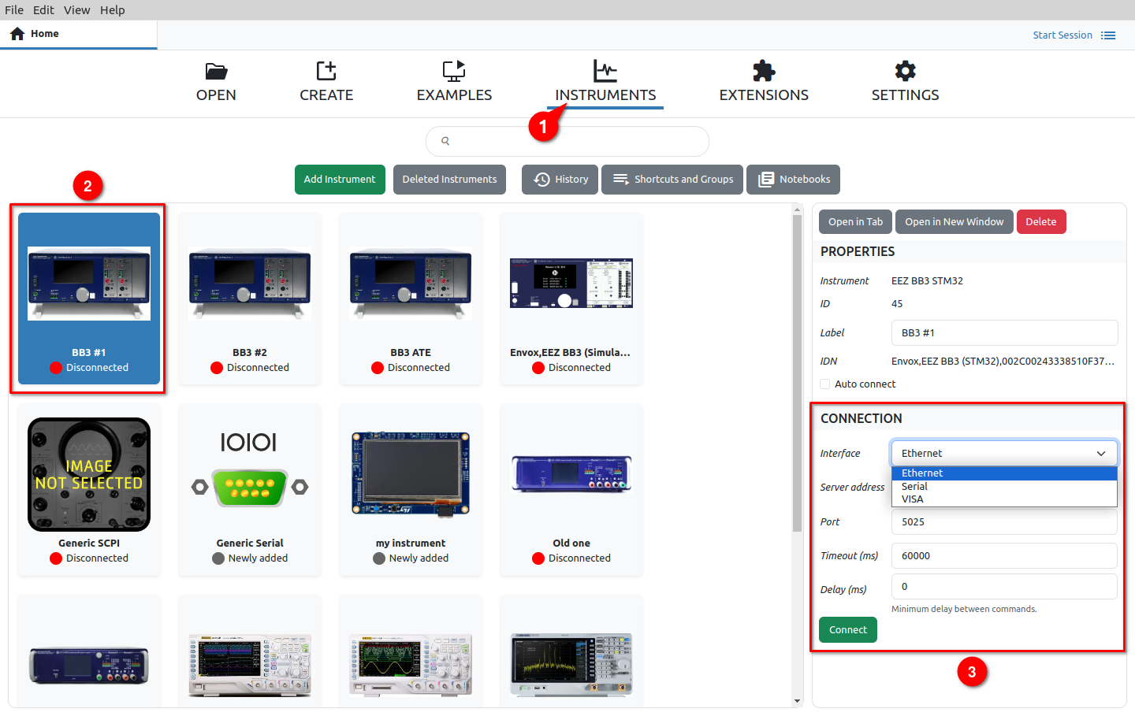This screenshot has height=716, width=1135.
Task: Click the Deleted Instruments button
Action: coord(449,180)
